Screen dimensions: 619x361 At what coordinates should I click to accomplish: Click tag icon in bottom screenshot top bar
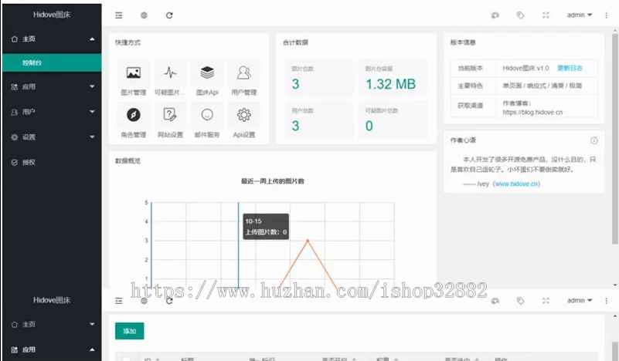520,301
